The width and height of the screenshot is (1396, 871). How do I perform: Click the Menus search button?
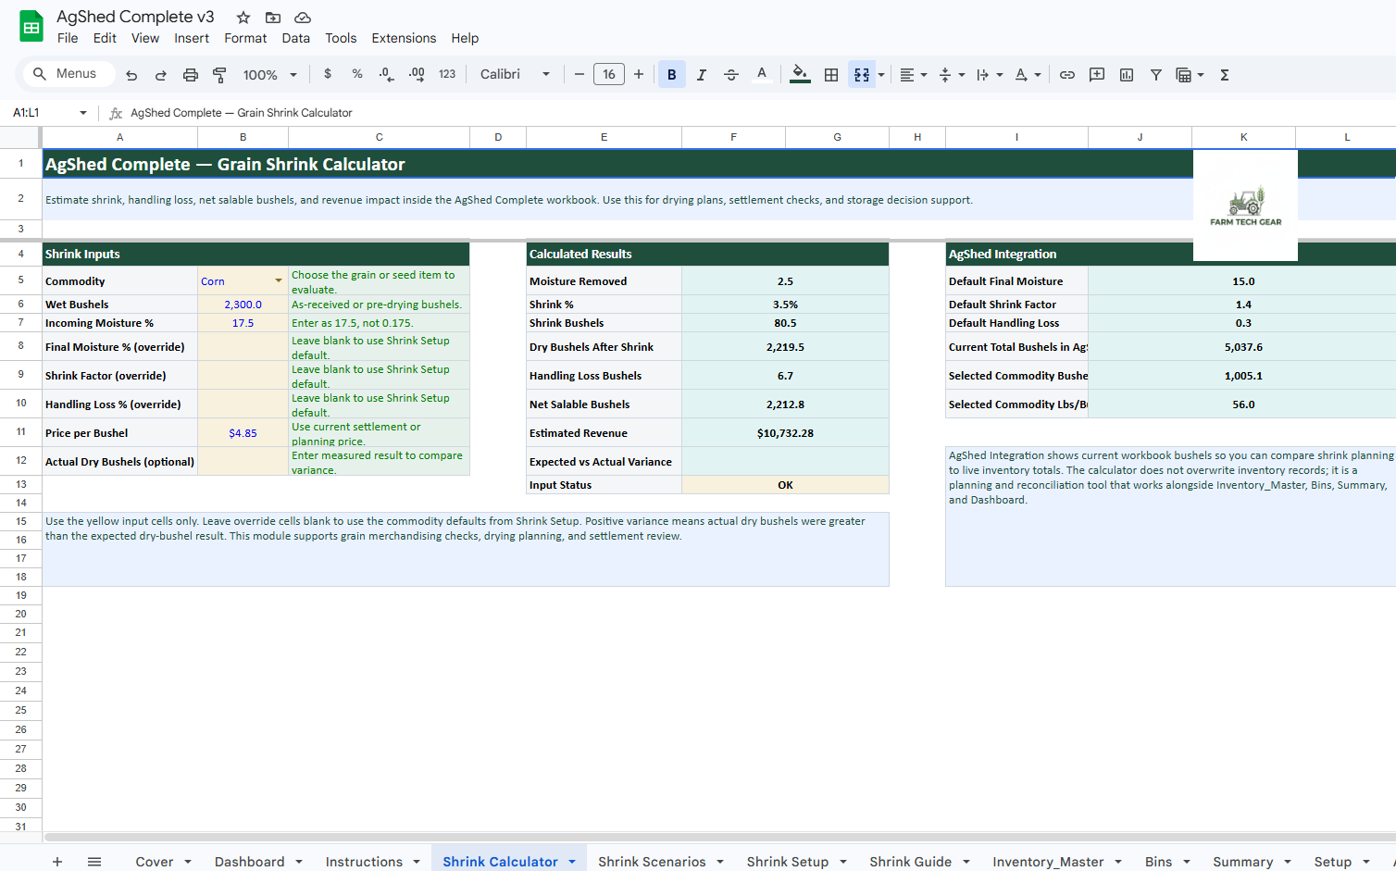point(68,73)
